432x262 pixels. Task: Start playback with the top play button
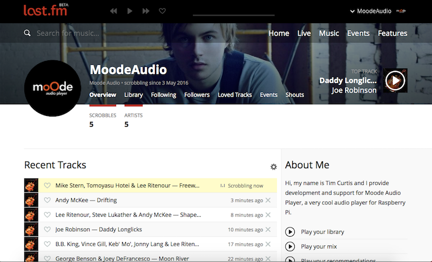[x=130, y=11]
